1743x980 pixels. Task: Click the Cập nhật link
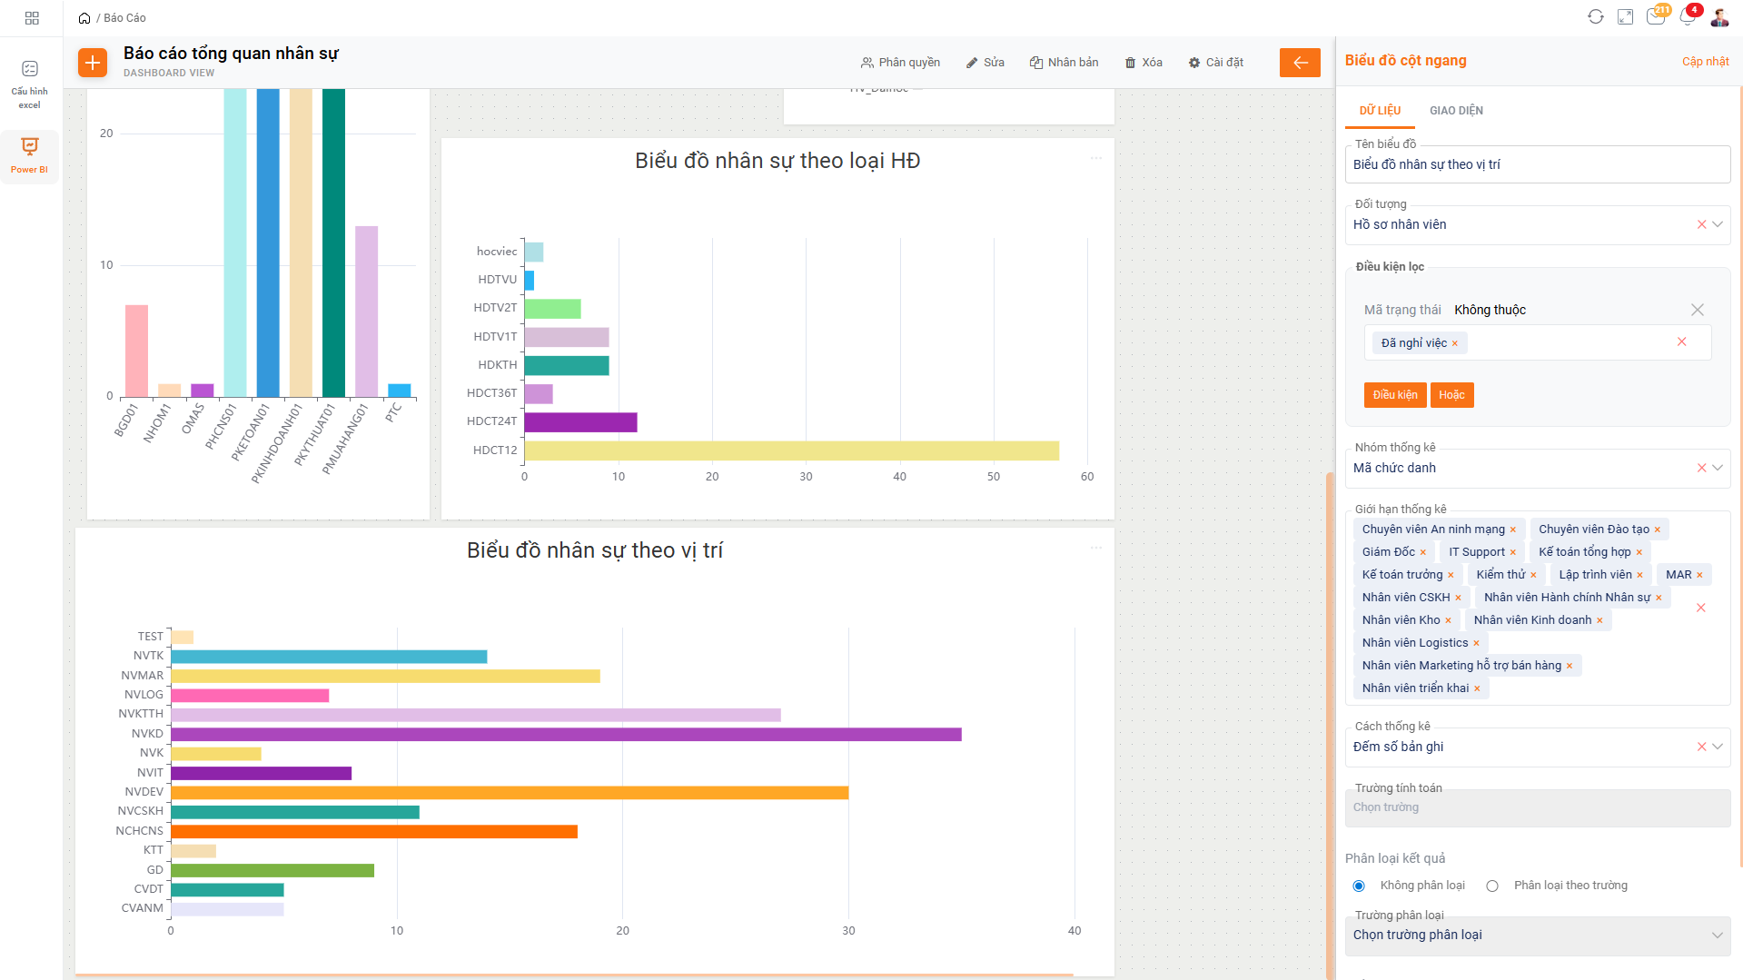tap(1705, 62)
